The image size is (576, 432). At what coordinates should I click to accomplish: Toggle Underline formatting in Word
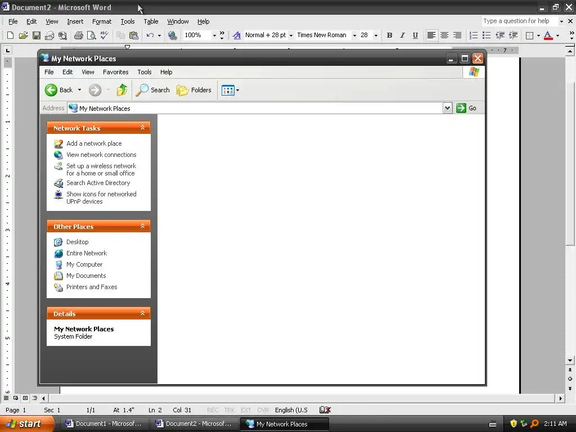tap(415, 35)
